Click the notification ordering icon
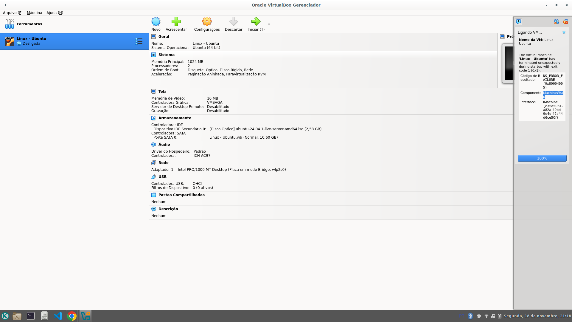 pyautogui.click(x=557, y=21)
